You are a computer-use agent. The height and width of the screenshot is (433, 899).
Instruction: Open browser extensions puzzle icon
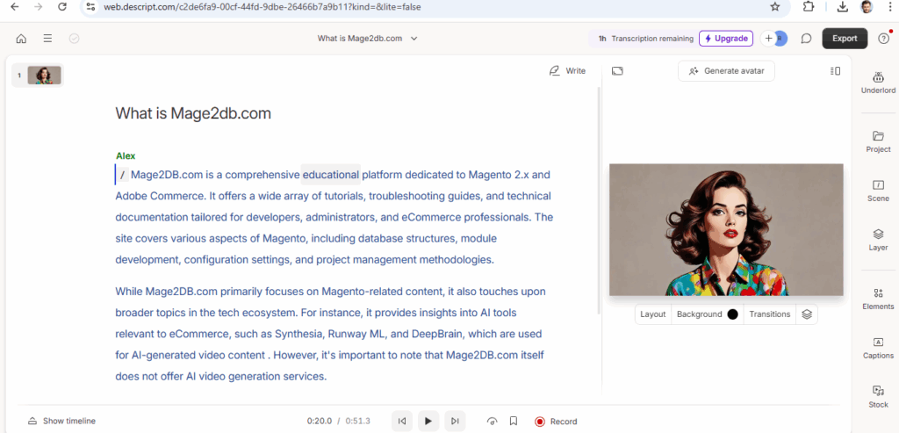[x=809, y=7]
